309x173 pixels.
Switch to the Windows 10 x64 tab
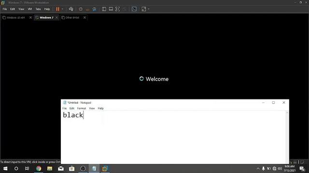[x=15, y=18]
